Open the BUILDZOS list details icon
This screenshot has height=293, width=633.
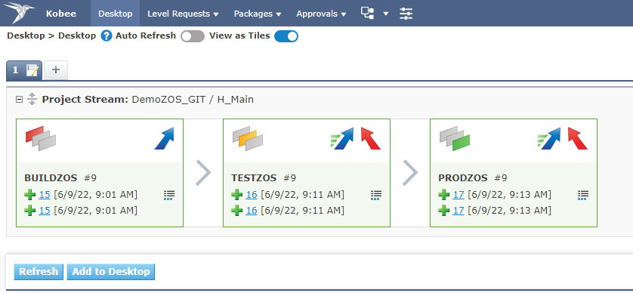169,196
